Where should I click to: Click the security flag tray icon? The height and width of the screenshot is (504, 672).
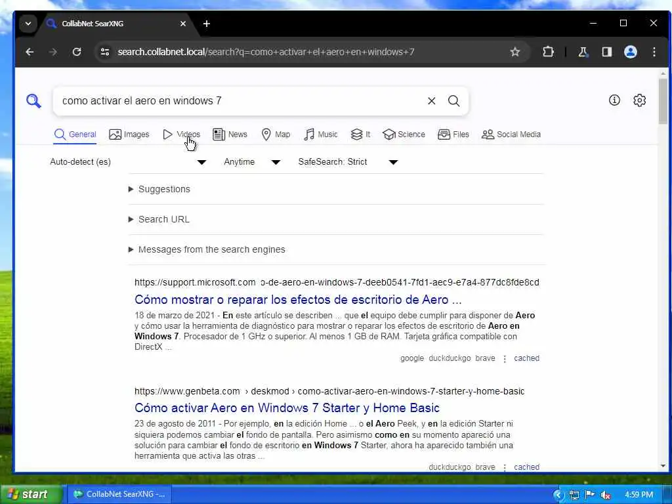pos(590,495)
